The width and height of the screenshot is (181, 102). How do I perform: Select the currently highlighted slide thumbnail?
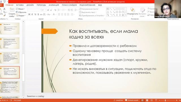coord(10,72)
